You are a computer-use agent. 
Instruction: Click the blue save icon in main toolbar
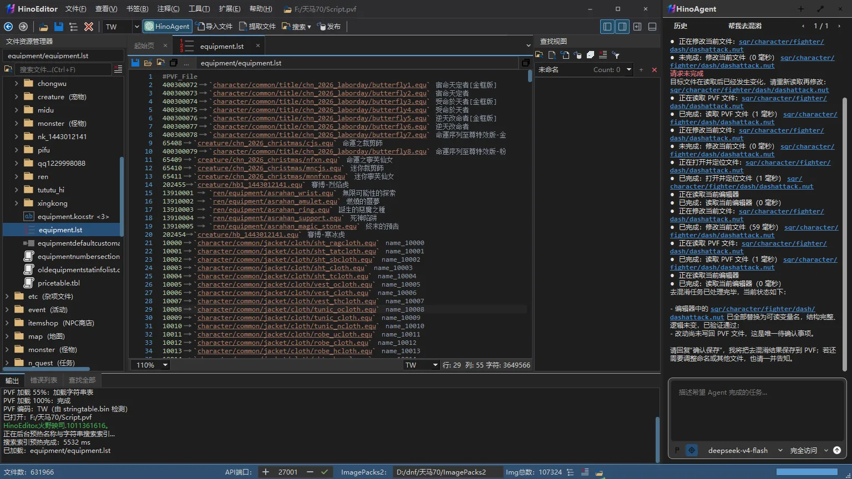[x=58, y=27]
